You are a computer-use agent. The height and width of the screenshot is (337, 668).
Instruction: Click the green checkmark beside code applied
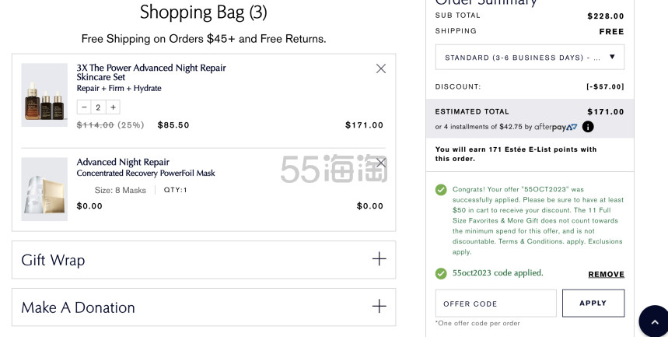[x=441, y=273]
